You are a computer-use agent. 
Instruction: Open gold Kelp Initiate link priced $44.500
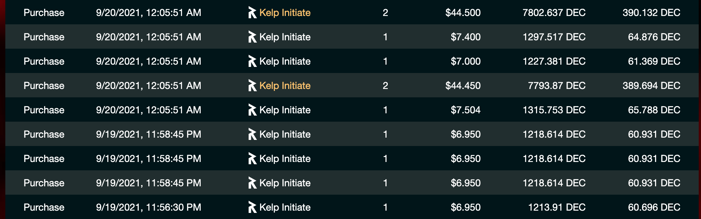coord(285,13)
